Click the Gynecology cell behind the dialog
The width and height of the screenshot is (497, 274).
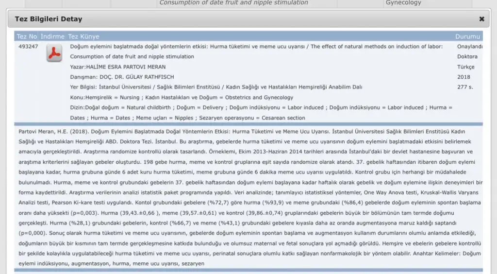coord(403,3)
